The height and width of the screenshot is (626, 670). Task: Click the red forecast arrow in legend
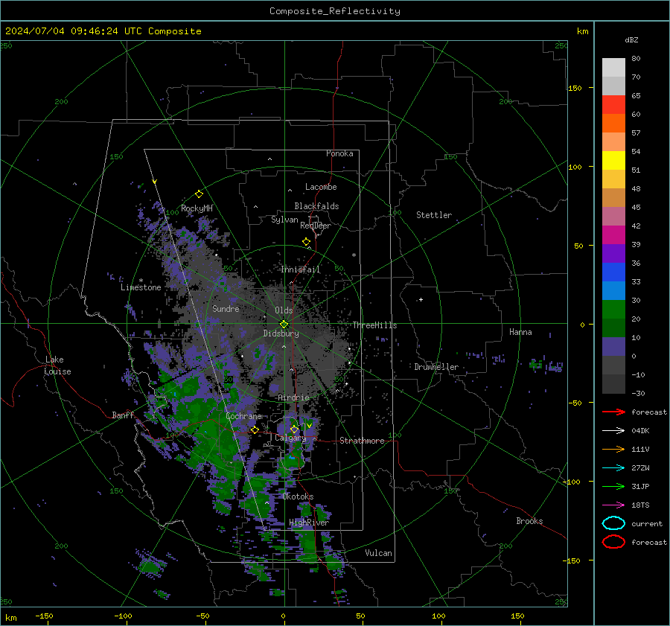[x=613, y=412]
